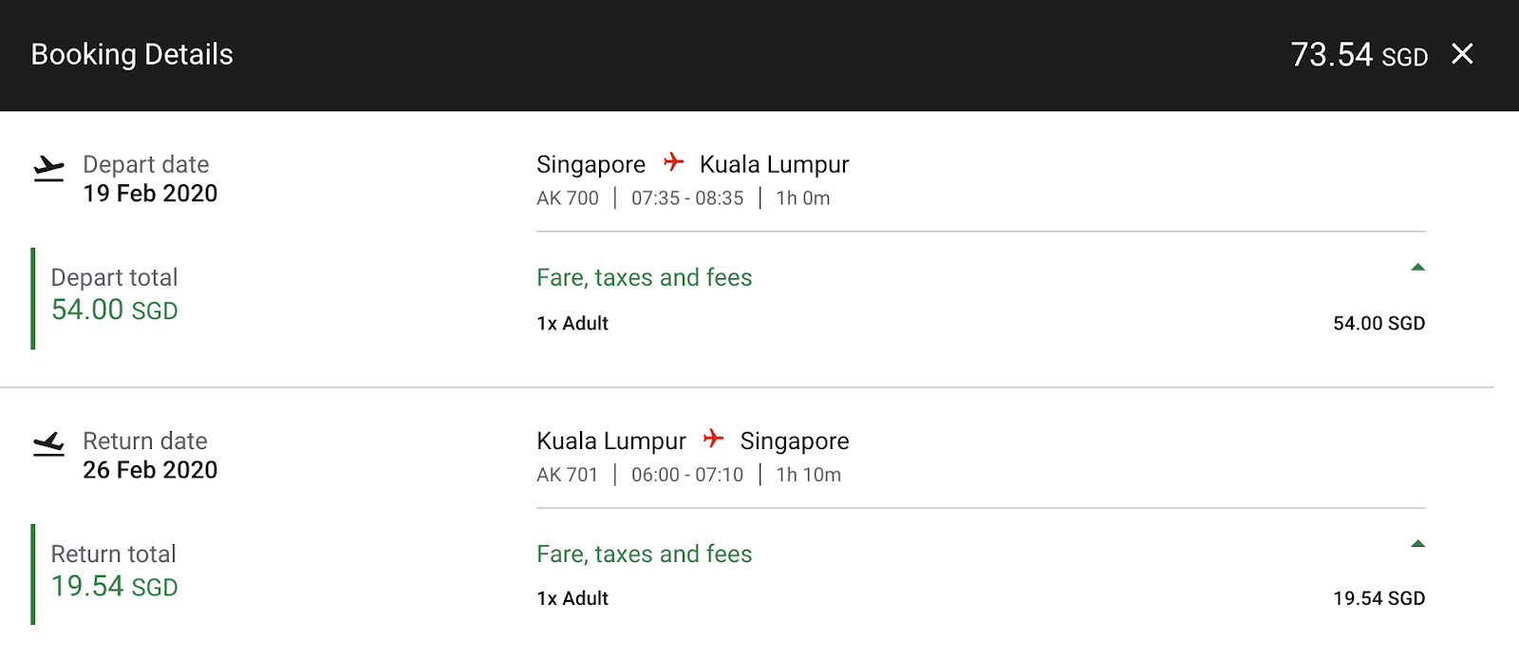Click red plane icon on the return route

pyautogui.click(x=713, y=439)
